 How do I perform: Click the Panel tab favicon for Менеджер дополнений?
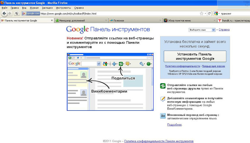coord(57,21)
